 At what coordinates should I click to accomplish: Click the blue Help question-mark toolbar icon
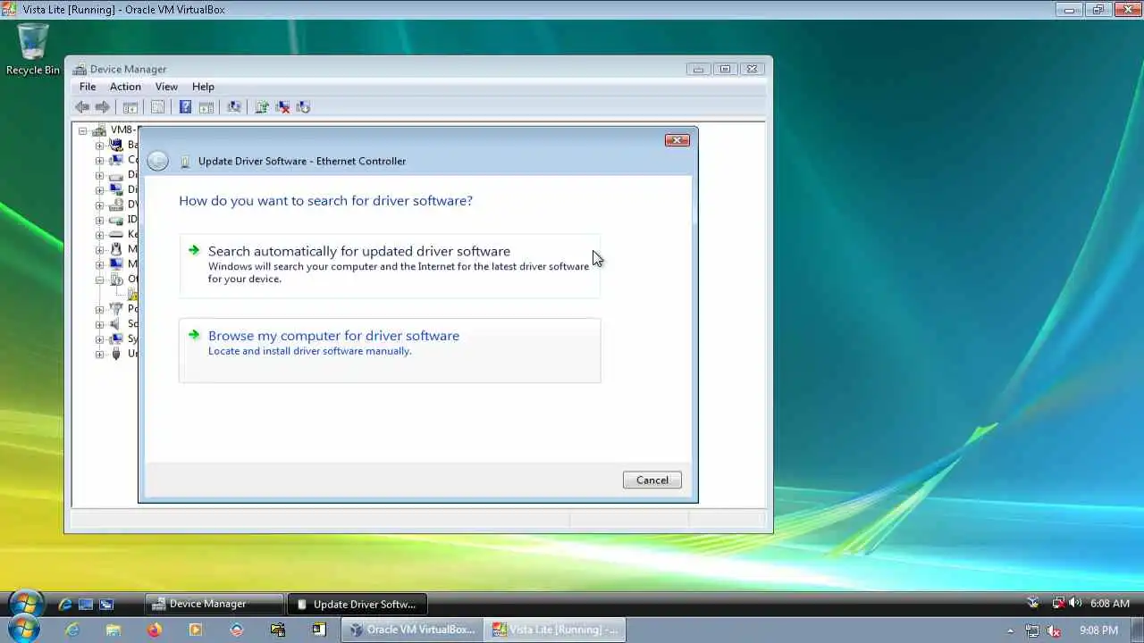[x=185, y=107]
